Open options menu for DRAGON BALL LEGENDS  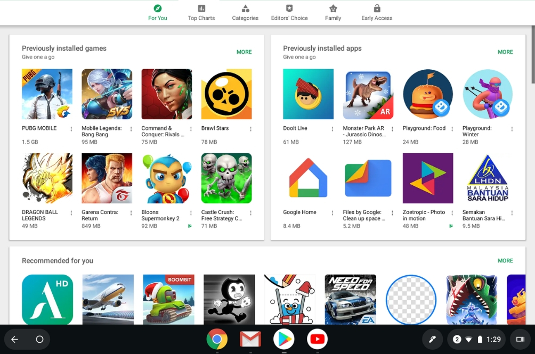pyautogui.click(x=71, y=213)
